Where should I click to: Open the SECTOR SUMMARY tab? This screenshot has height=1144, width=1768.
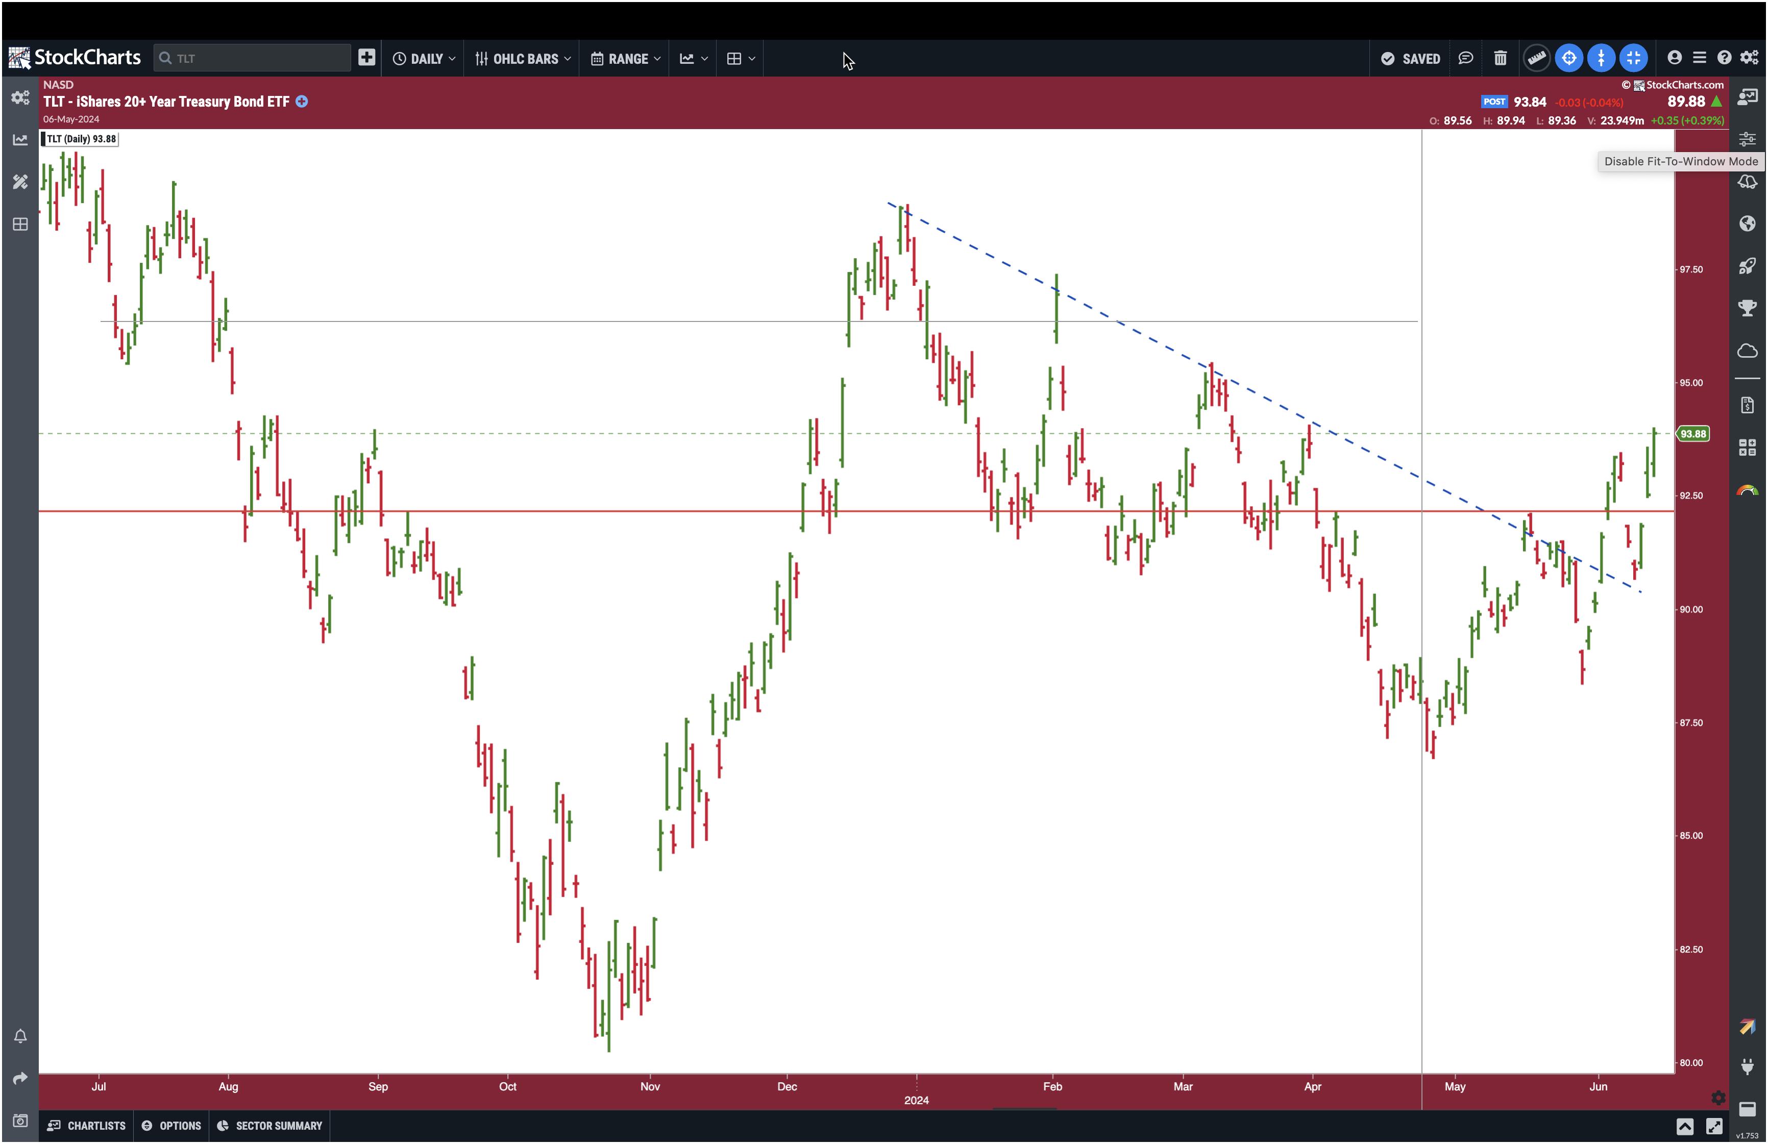tap(269, 1126)
